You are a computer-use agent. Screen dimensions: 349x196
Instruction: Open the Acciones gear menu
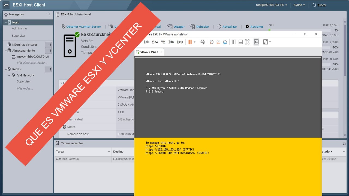pyautogui.click(x=254, y=27)
